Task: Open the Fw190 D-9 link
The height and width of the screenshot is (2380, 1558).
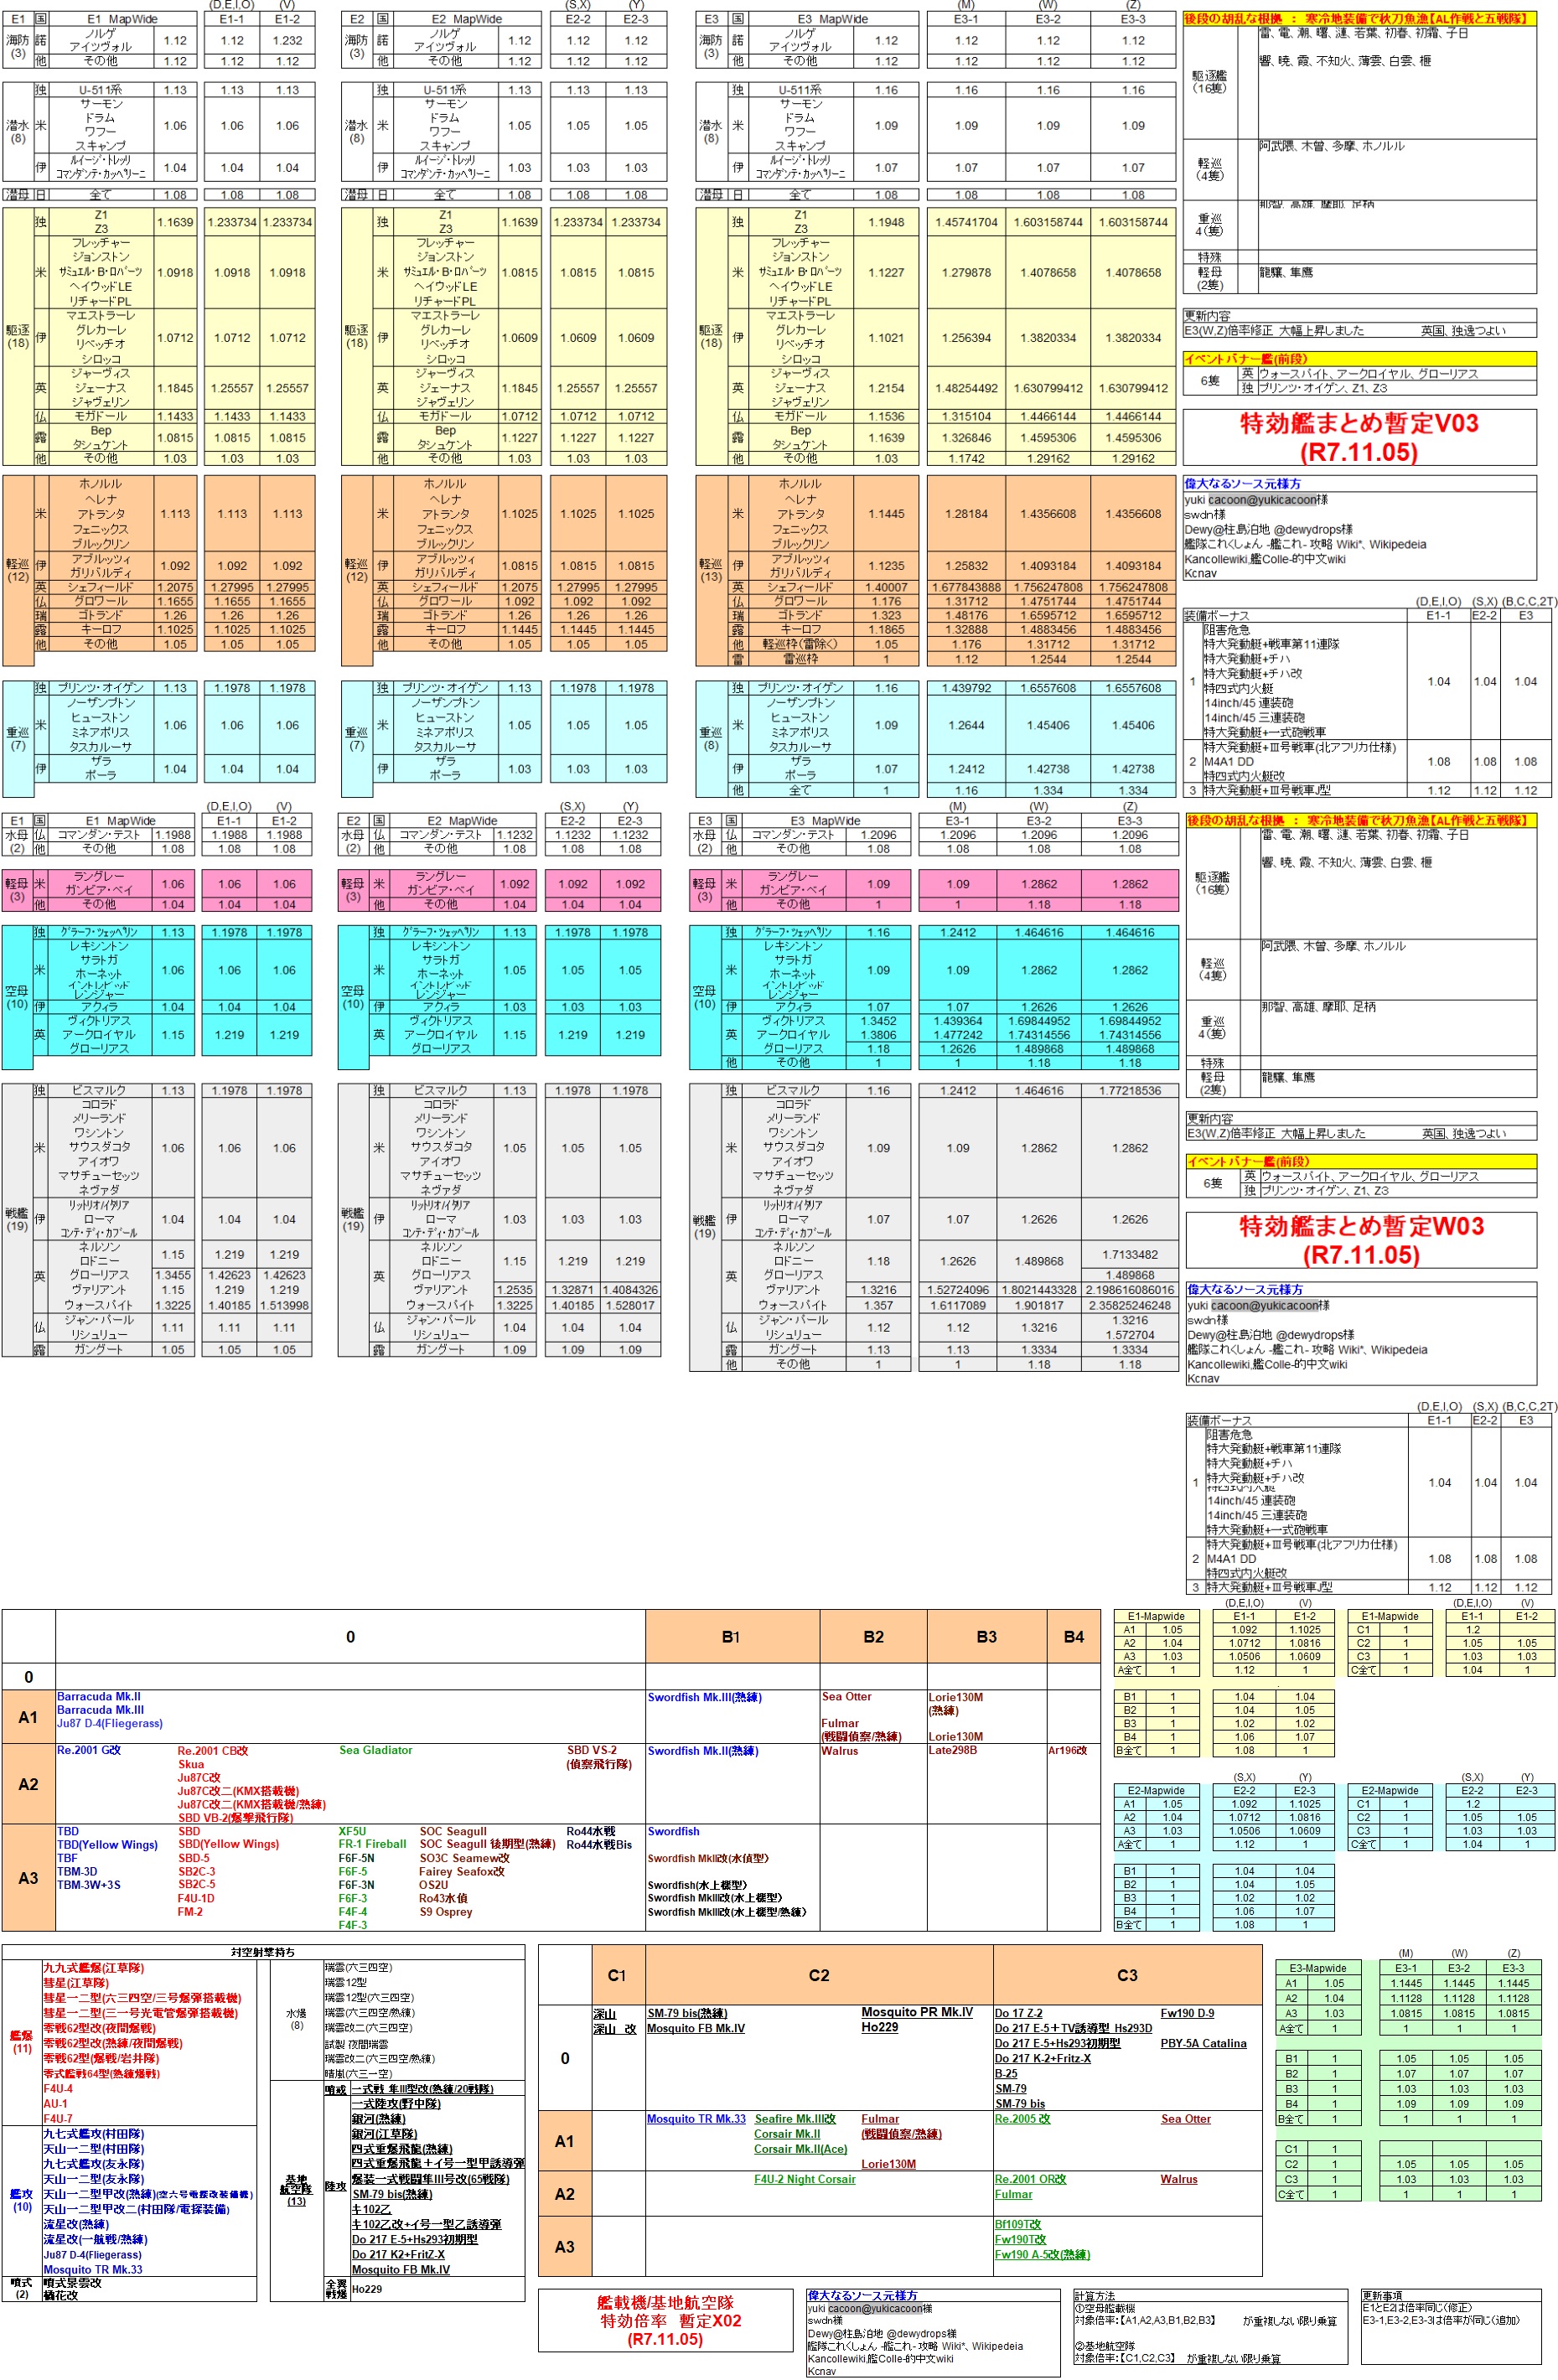Action: (1187, 2013)
